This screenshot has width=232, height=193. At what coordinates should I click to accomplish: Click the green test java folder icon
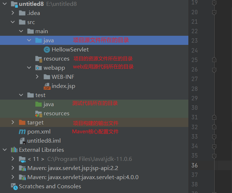39,104
